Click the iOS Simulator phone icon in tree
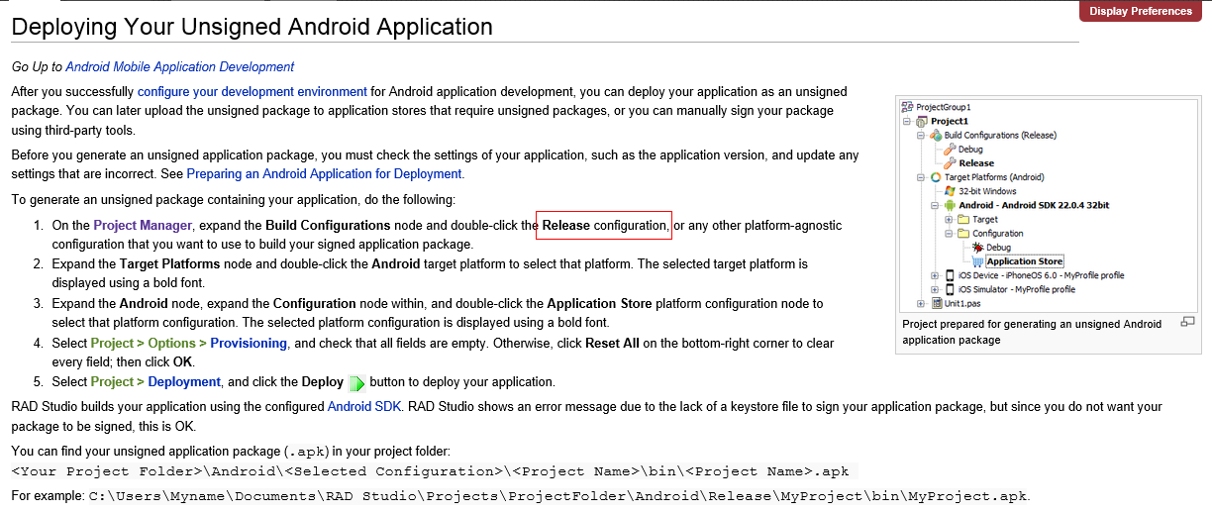 pos(950,289)
